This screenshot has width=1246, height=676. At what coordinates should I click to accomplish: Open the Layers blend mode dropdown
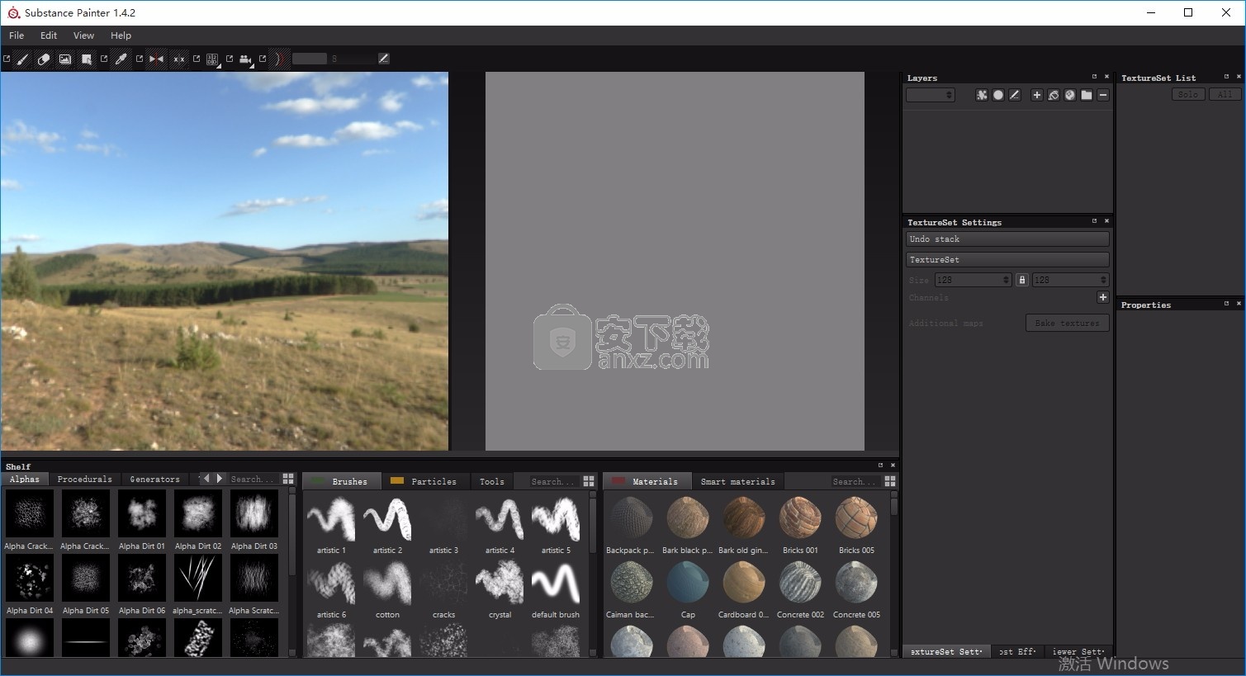(931, 95)
